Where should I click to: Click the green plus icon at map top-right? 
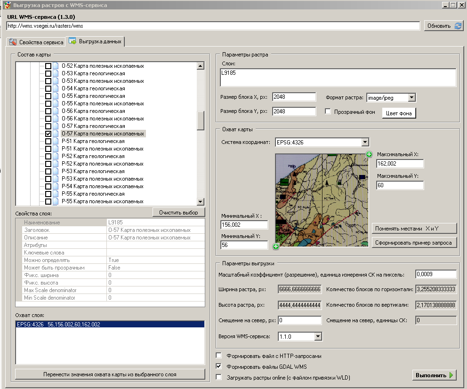coord(369,155)
